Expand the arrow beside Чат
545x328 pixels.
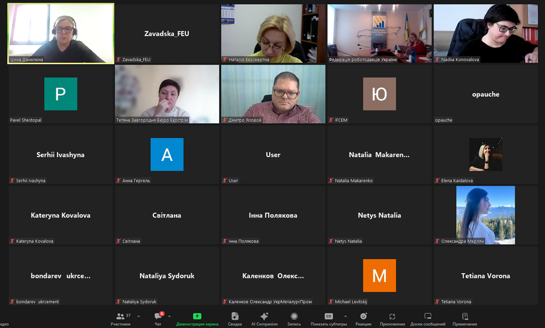click(169, 316)
